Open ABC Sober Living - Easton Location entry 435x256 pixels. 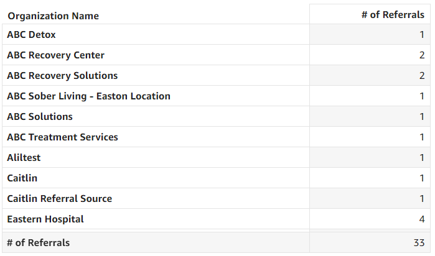88,96
